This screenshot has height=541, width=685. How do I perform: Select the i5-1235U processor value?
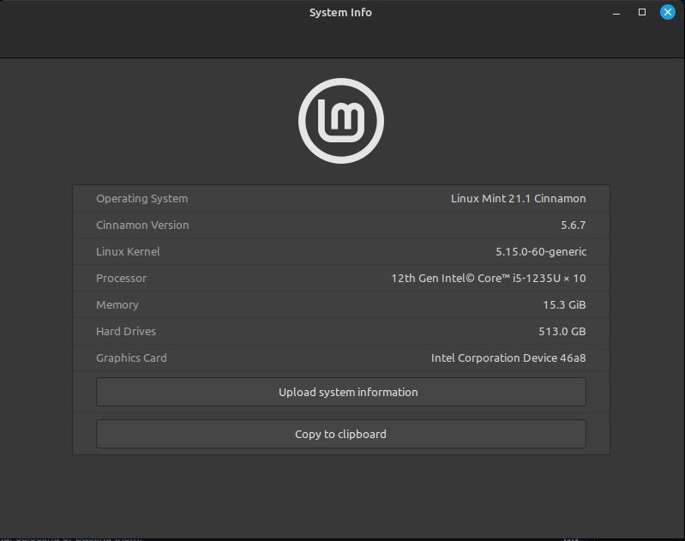pyautogui.click(x=489, y=279)
